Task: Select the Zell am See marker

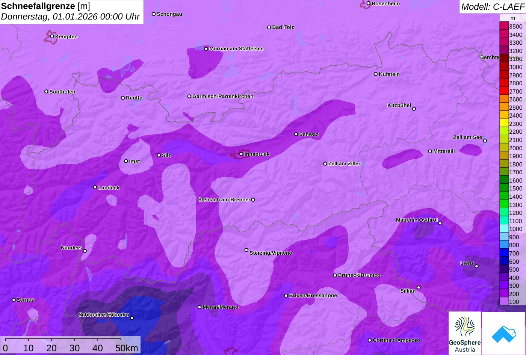Action: pos(485,140)
